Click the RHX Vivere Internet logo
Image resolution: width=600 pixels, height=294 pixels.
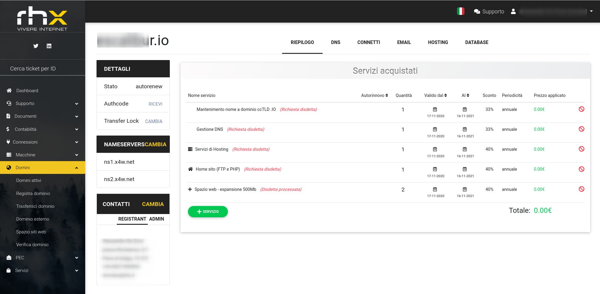(42, 18)
